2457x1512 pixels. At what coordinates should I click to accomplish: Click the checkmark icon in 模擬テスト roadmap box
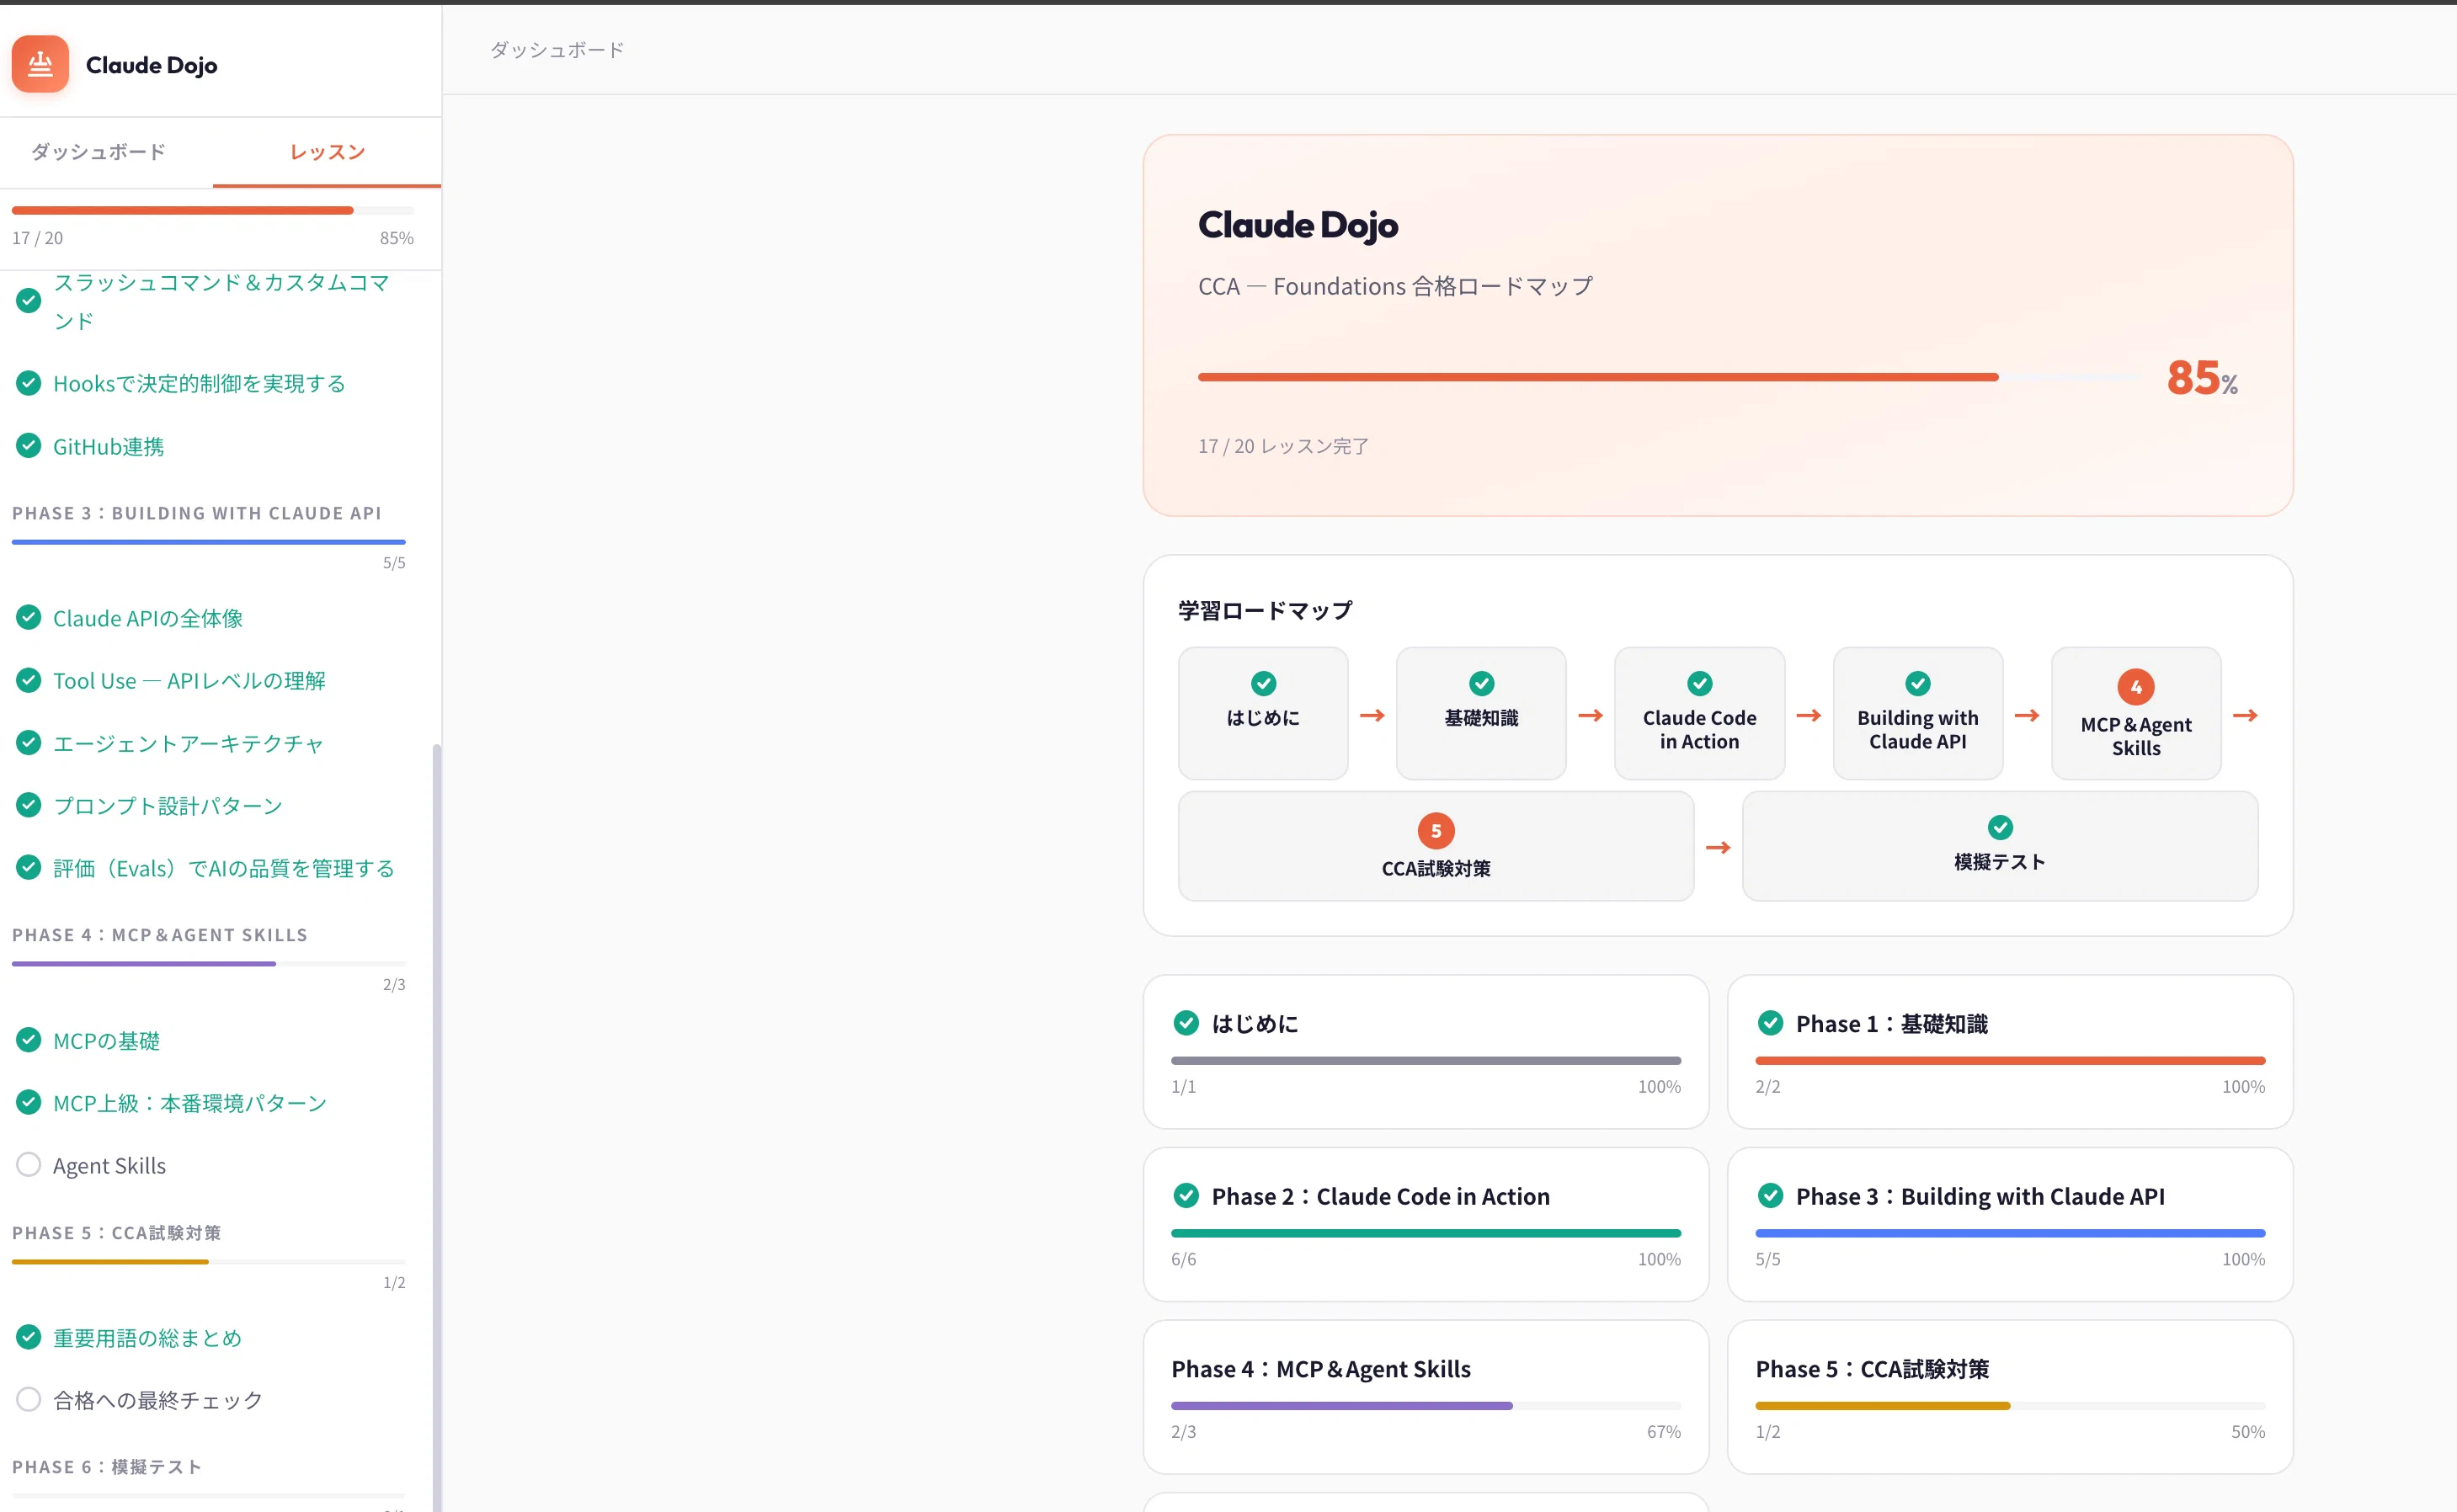click(1999, 827)
